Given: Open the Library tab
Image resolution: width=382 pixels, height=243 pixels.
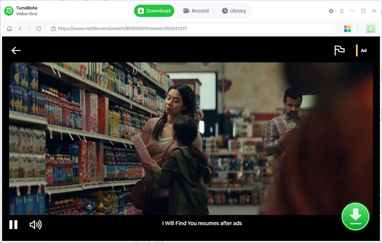Looking at the screenshot, I should tap(234, 11).
